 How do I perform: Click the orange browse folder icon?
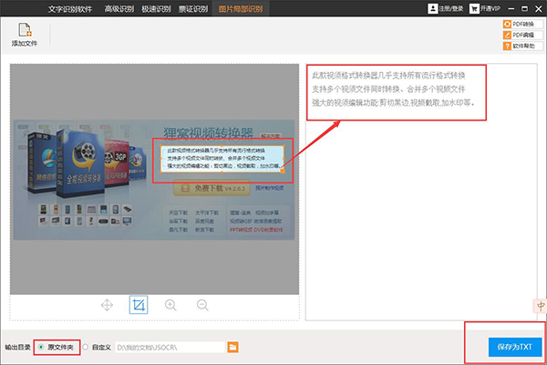pyautogui.click(x=233, y=347)
